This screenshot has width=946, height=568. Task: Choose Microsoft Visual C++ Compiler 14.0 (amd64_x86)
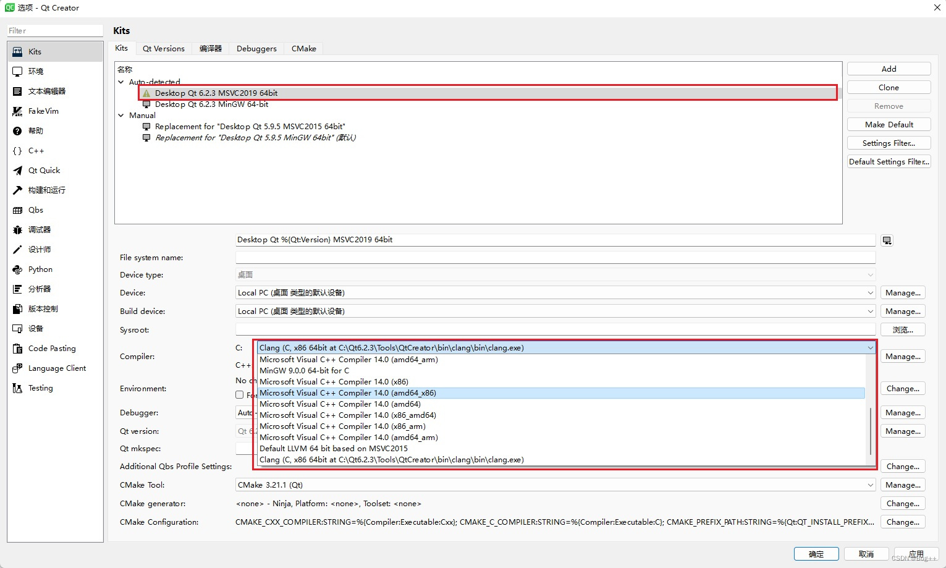[561, 393]
